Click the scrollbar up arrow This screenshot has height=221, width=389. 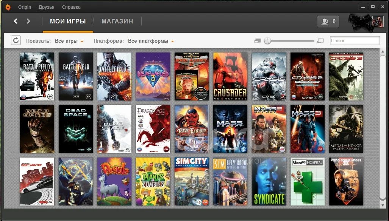pyautogui.click(x=382, y=51)
